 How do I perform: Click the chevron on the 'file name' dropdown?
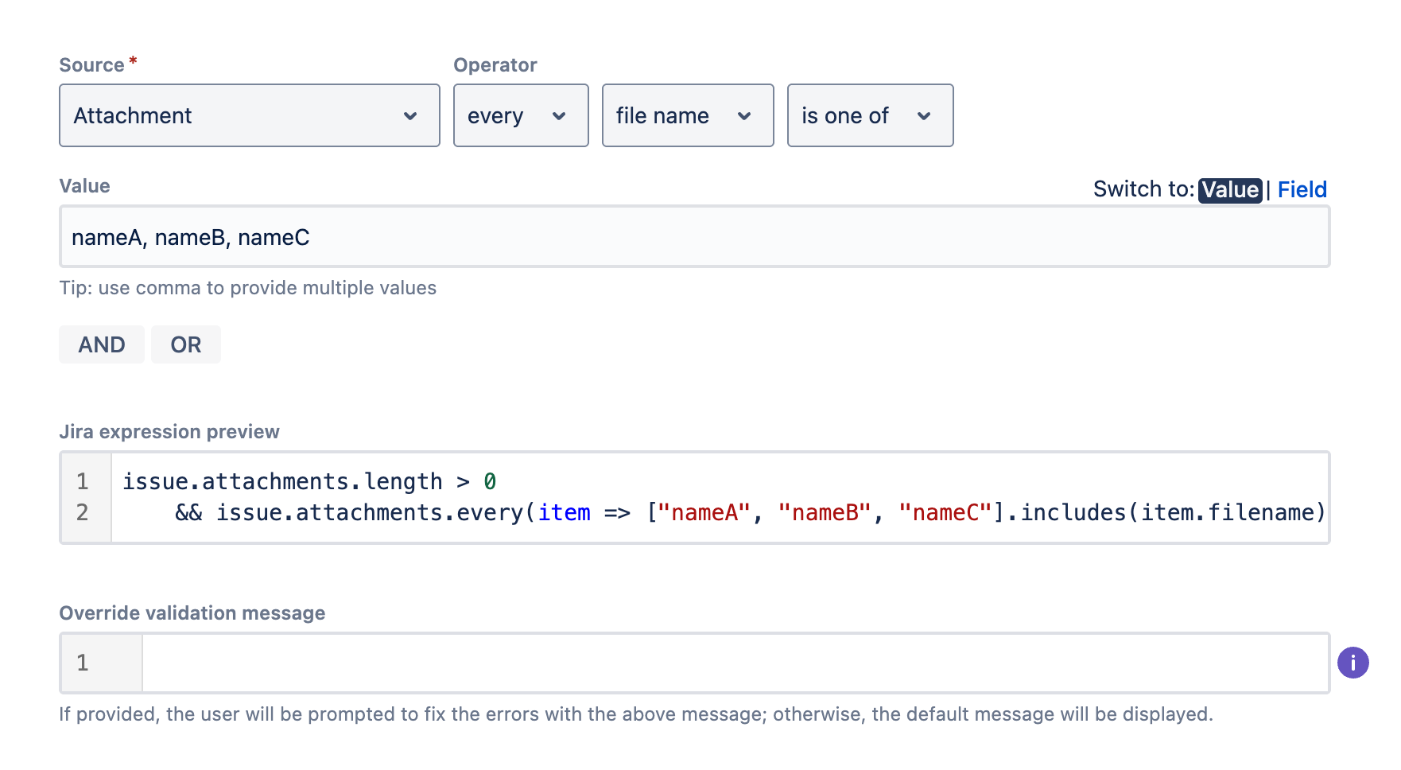745,115
